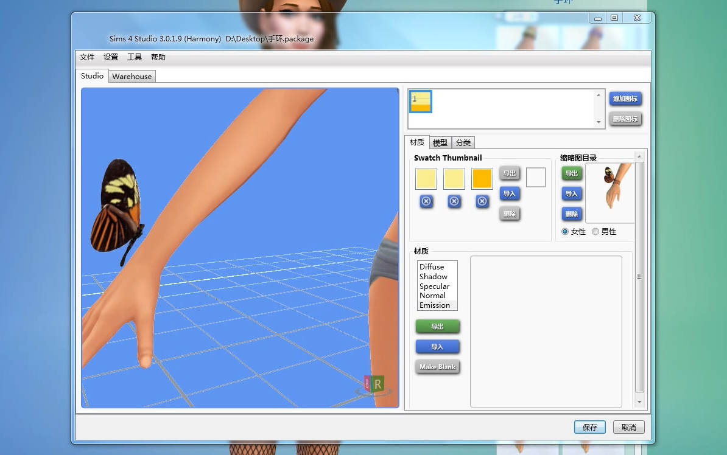
Task: Click the empty white swatch thumbnail preview box
Action: tap(536, 178)
